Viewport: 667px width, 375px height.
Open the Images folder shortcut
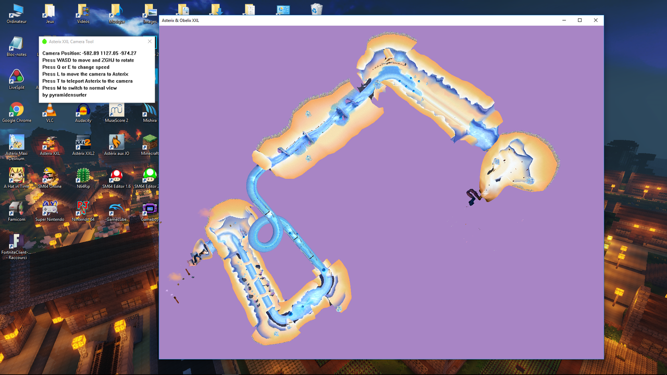pyautogui.click(x=150, y=14)
